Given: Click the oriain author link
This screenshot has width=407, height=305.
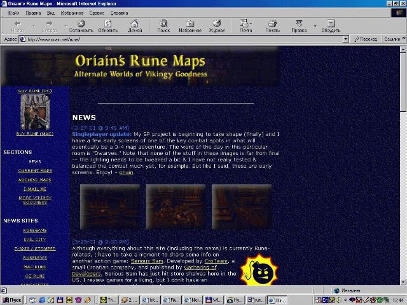Looking at the screenshot, I should click(x=126, y=172).
